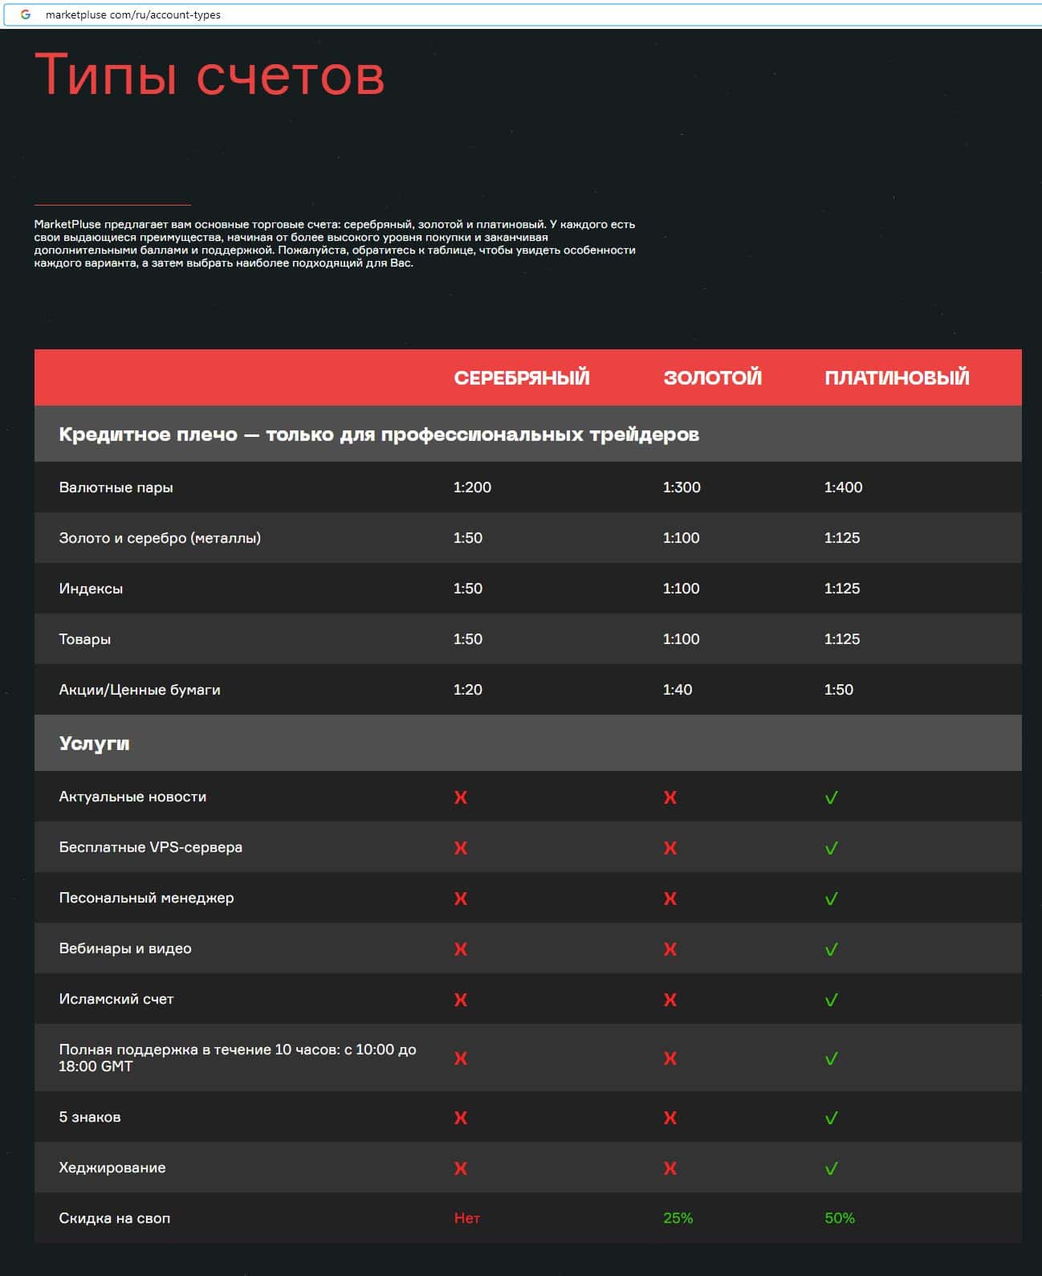The image size is (1042, 1276).
Task: Click the Товары row label
Action: coord(84,639)
